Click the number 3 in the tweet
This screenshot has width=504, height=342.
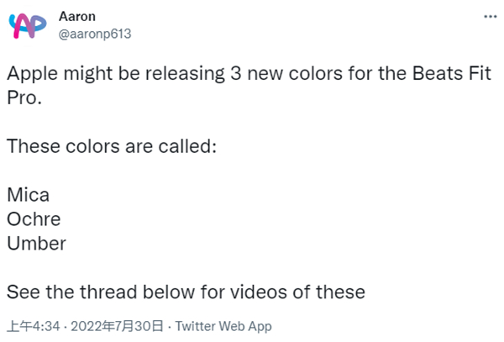tap(236, 73)
